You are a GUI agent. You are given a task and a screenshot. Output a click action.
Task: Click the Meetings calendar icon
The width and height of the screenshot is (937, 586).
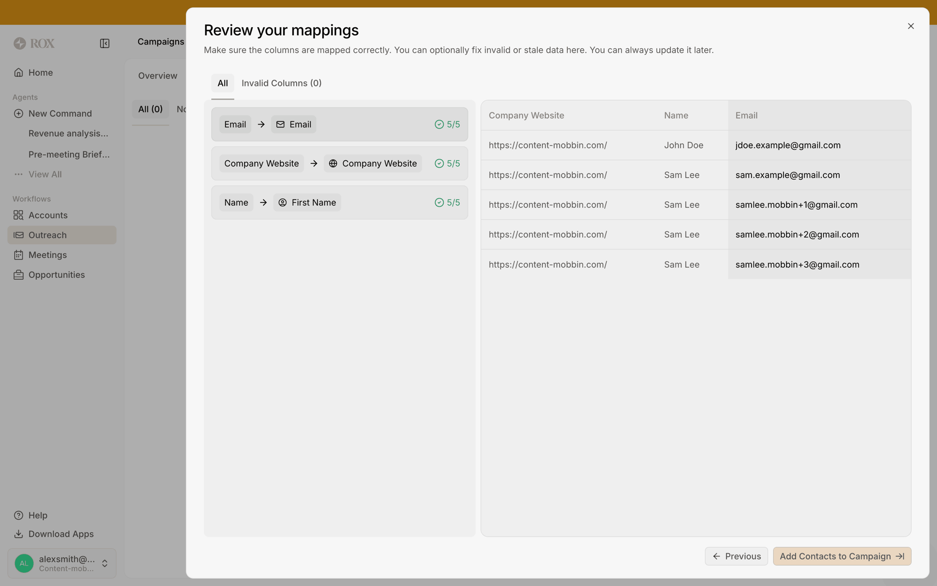tap(19, 255)
